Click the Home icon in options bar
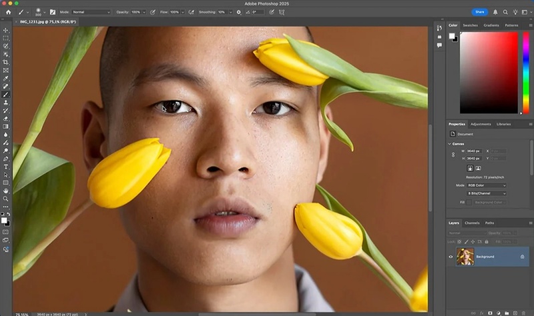The image size is (534, 316). pyautogui.click(x=8, y=12)
